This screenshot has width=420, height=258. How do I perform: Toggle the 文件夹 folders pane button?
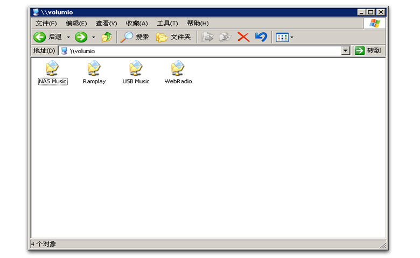[x=173, y=37]
